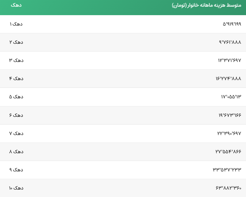Select the "دهک ۷" row label

pyautogui.click(x=16, y=133)
